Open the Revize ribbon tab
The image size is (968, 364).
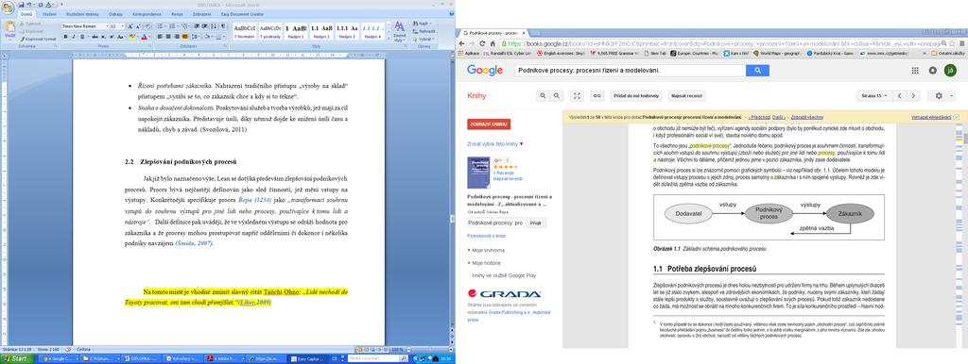tap(177, 14)
